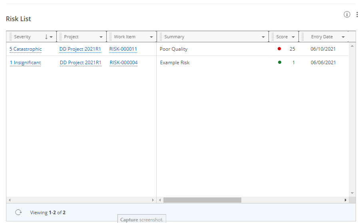Open the 5 Catastrophic severity link
This screenshot has height=223, width=362.
point(26,49)
